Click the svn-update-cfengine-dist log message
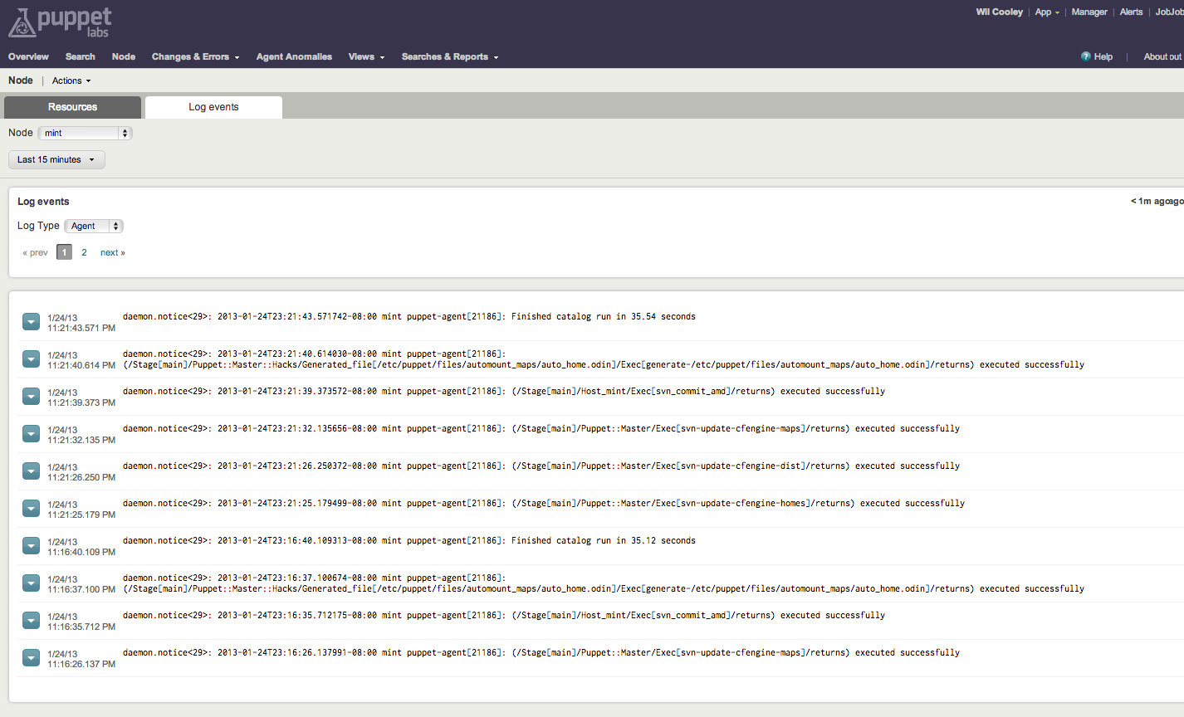This screenshot has height=717, width=1184. pos(541,466)
